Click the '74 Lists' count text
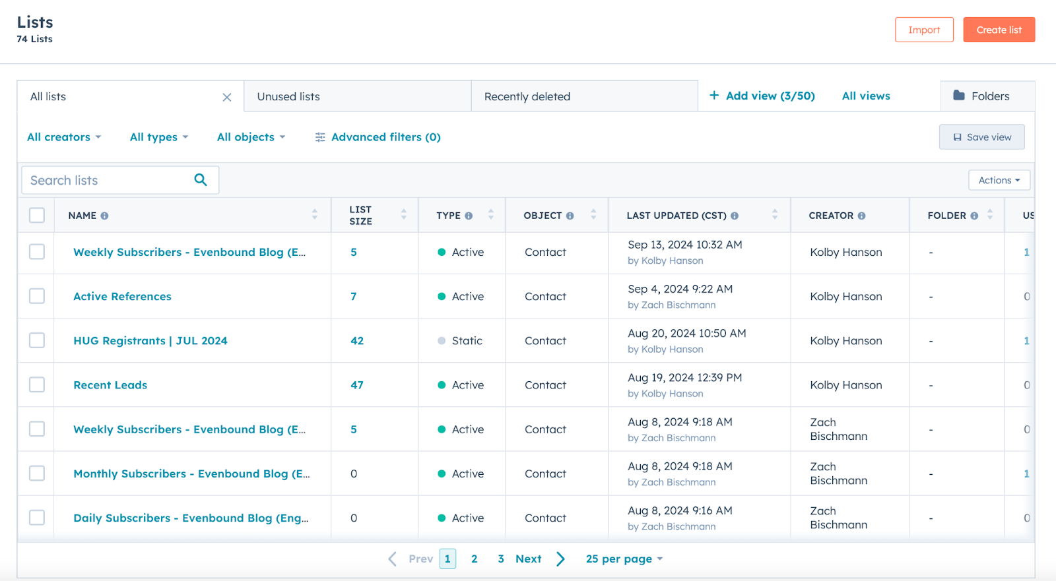The image size is (1056, 581). point(34,39)
